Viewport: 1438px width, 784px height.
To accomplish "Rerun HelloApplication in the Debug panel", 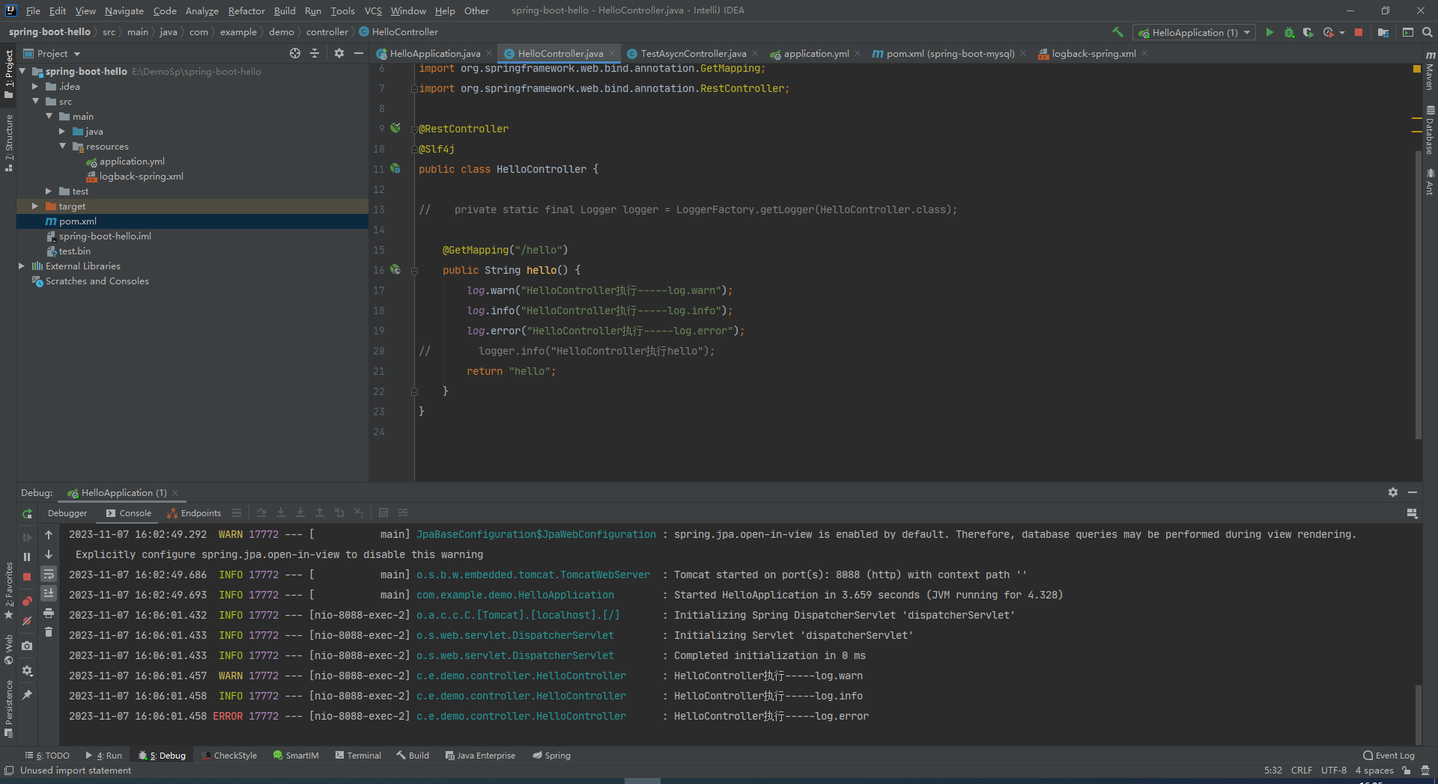I will 27,514.
